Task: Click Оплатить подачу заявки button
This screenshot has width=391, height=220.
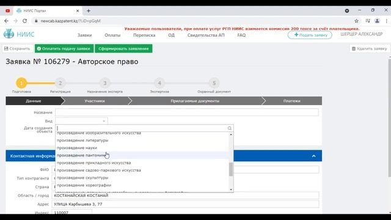Action: point(64,49)
